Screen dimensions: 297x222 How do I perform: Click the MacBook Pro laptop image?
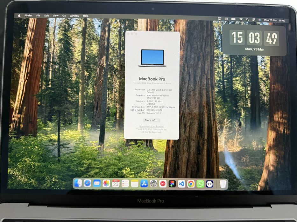[x=152, y=58]
